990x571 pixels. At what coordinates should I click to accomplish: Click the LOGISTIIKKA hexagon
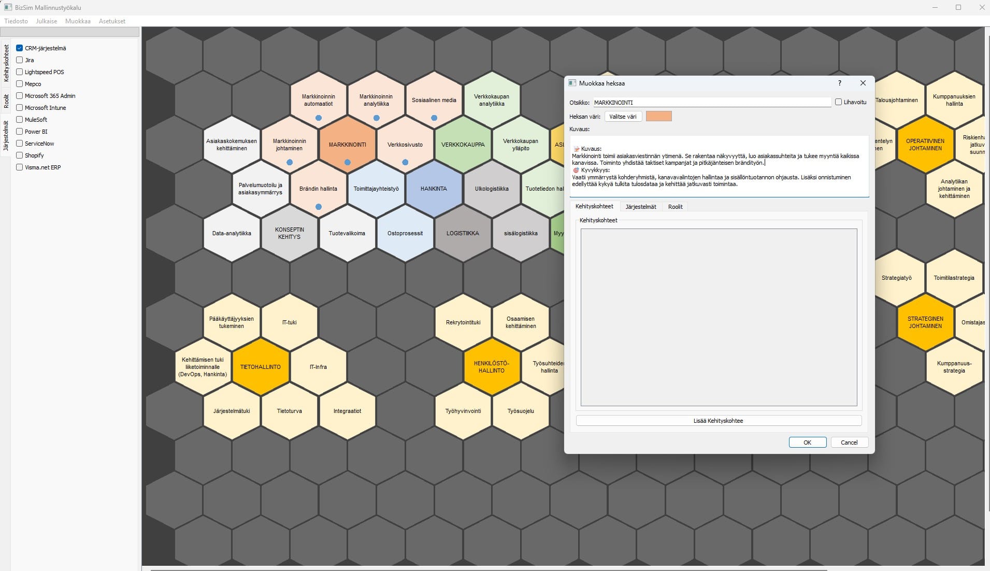(x=463, y=233)
